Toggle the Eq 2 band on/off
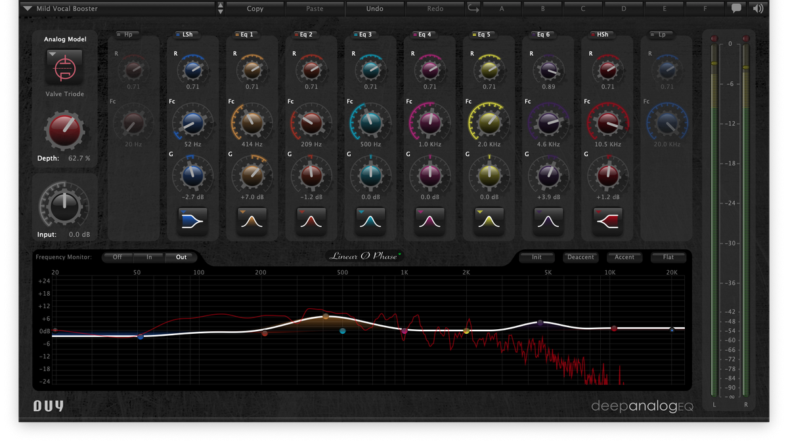The image size is (788, 442). click(x=303, y=35)
